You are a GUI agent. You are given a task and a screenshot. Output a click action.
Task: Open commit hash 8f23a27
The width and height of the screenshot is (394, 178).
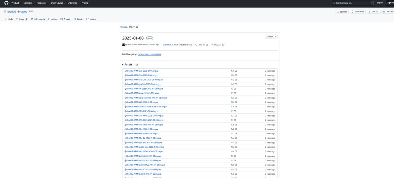pos(218,45)
